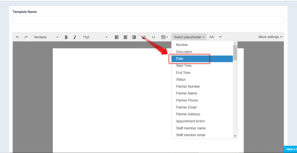The image size is (297, 153).
Task: Insert the Partner Name placeholder
Action: point(202,93)
